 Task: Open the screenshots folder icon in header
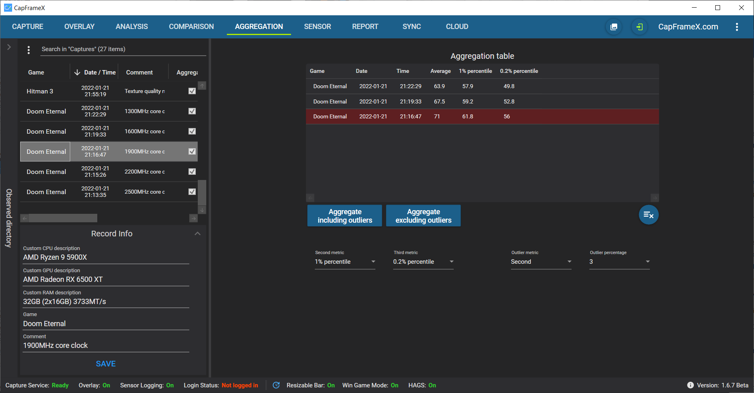point(614,27)
